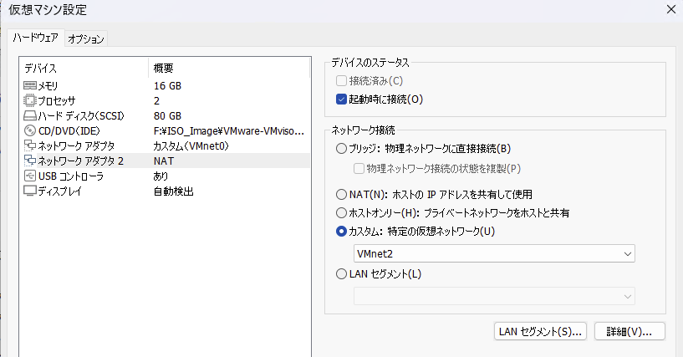Viewport: 683px width, 357px height.
Task: Choose ホストオンリー(H) radio option
Action: pos(341,213)
